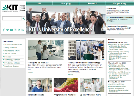Screen dimensions: 134x96
Task: Click the Scholze Succeeds portrait thumbnail
Action: pyautogui.click(x=40, y=85)
